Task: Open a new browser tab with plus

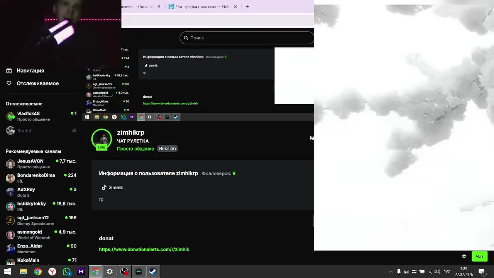Action: [247, 7]
